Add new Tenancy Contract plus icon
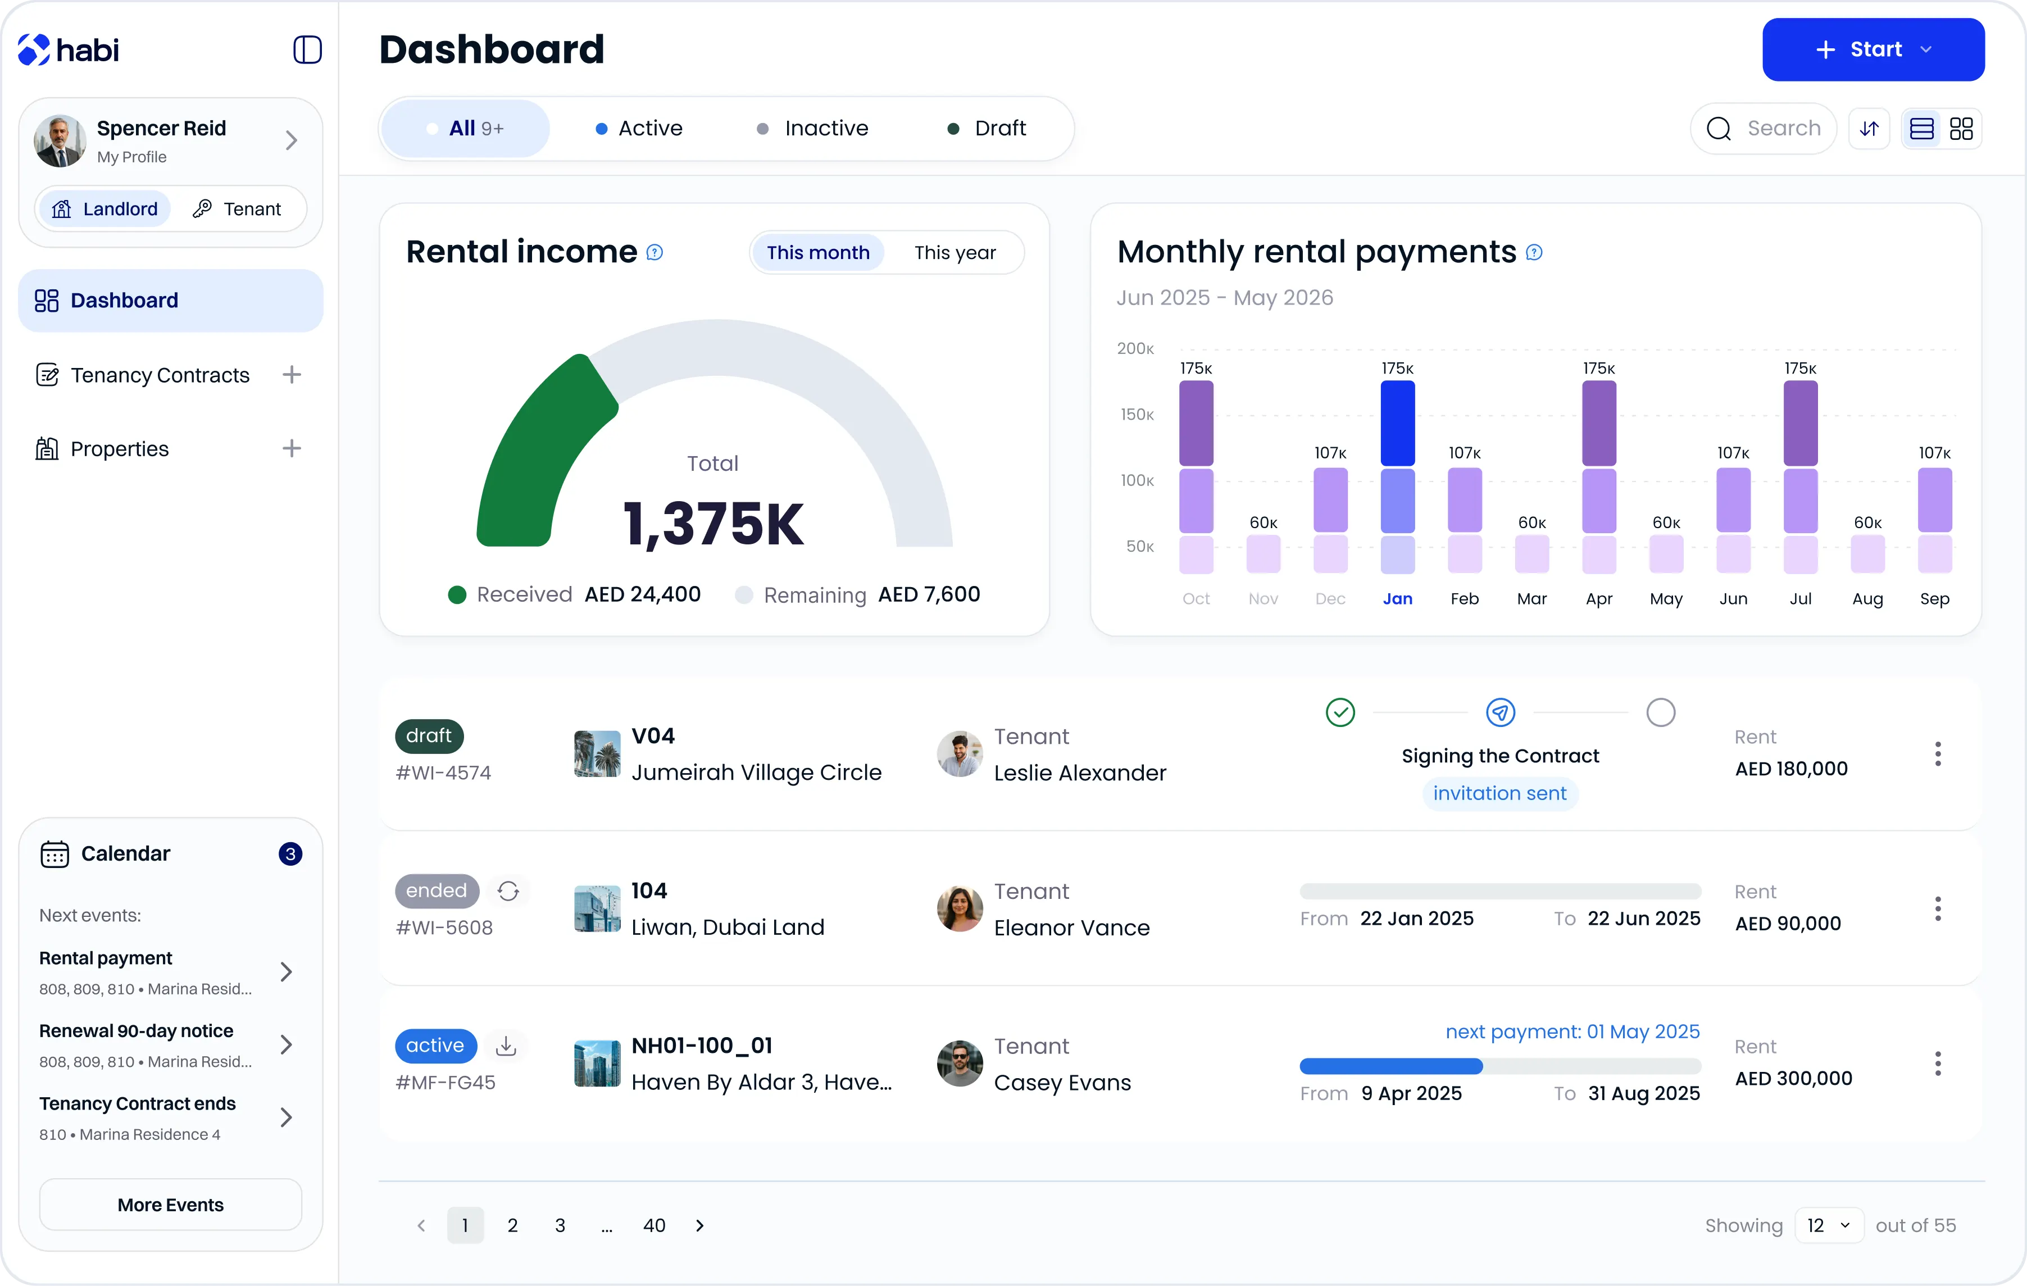2027x1286 pixels. [291, 375]
